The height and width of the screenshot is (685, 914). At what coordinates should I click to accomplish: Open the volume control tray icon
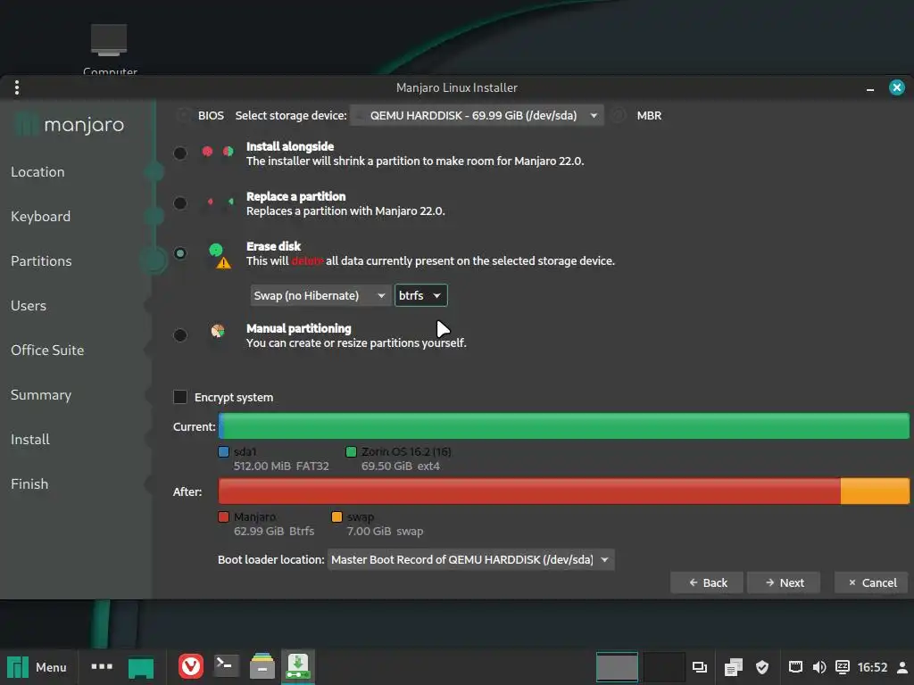(x=819, y=667)
